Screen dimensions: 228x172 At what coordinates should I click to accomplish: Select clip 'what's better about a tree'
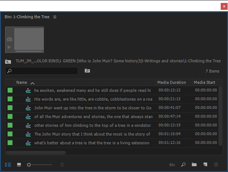tap(92, 143)
